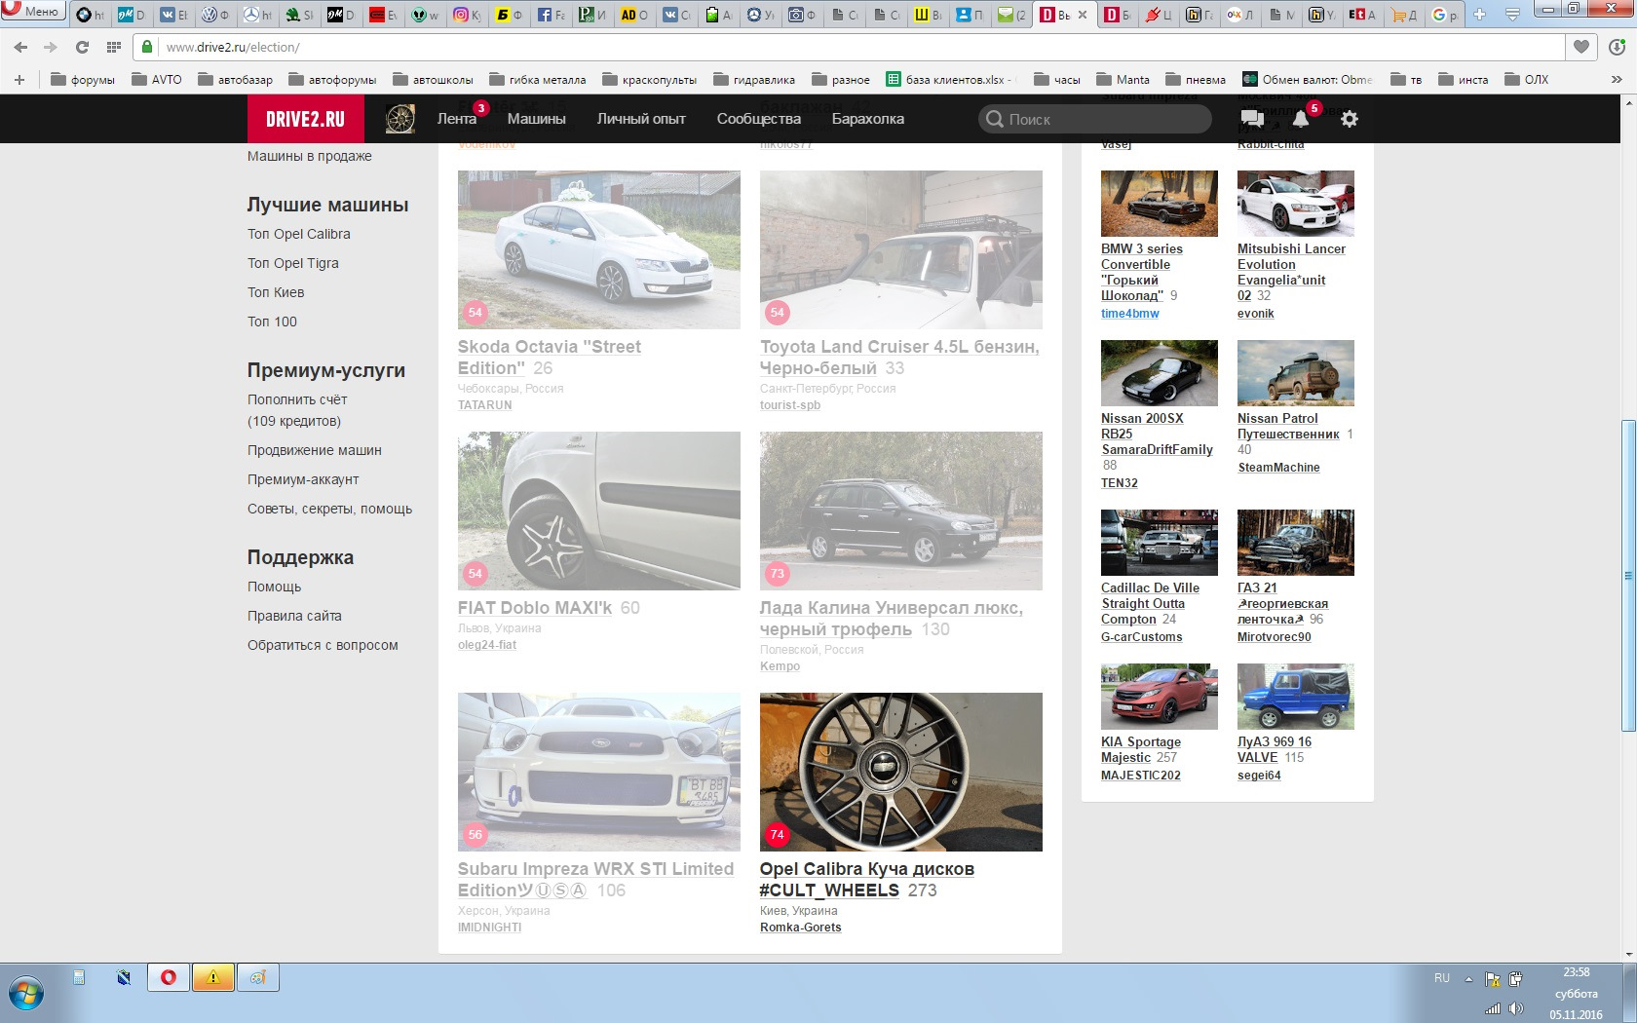The width and height of the screenshot is (1637, 1023).
Task: Open the Премиум-аккаунт link
Action: pos(303,479)
